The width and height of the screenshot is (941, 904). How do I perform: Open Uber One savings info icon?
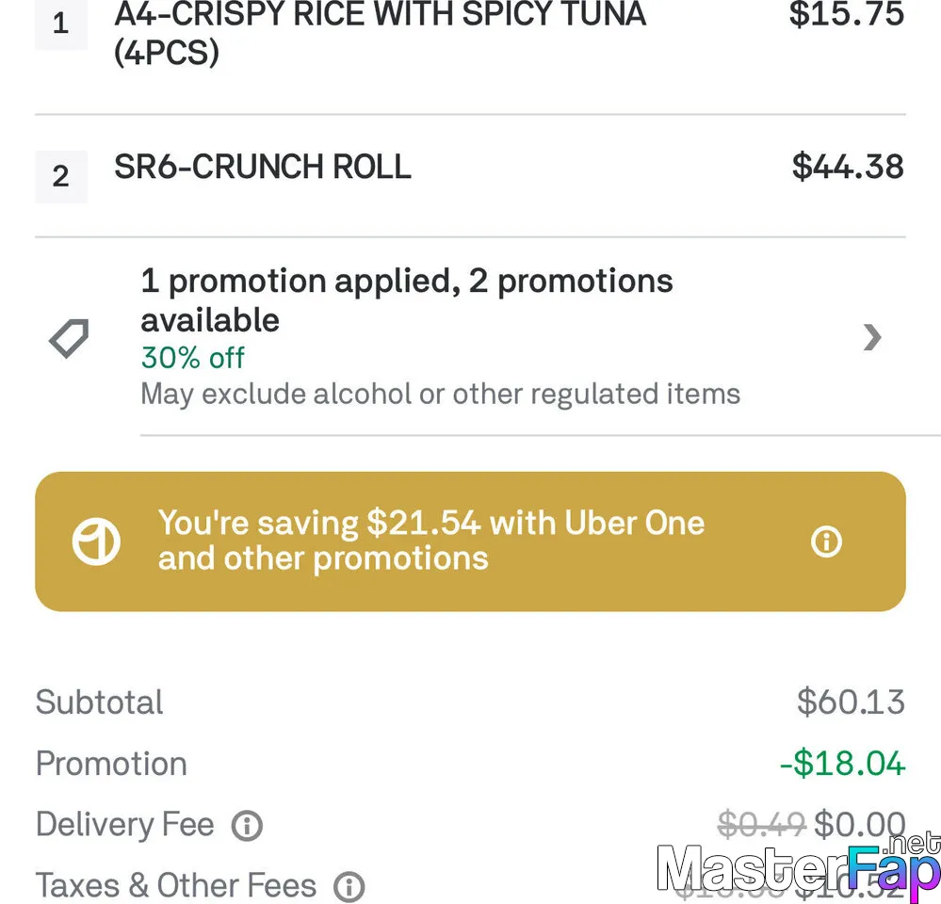pyautogui.click(x=826, y=541)
